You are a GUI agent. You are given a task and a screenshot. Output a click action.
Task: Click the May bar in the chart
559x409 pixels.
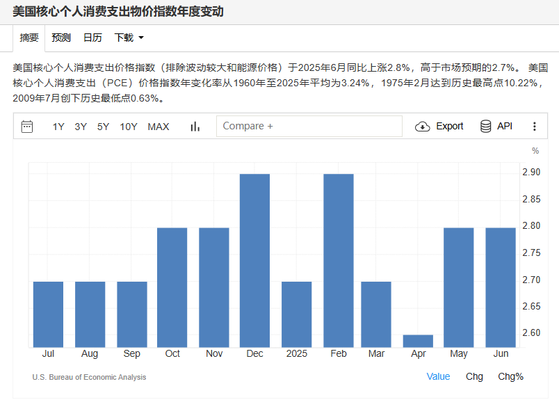click(459, 287)
